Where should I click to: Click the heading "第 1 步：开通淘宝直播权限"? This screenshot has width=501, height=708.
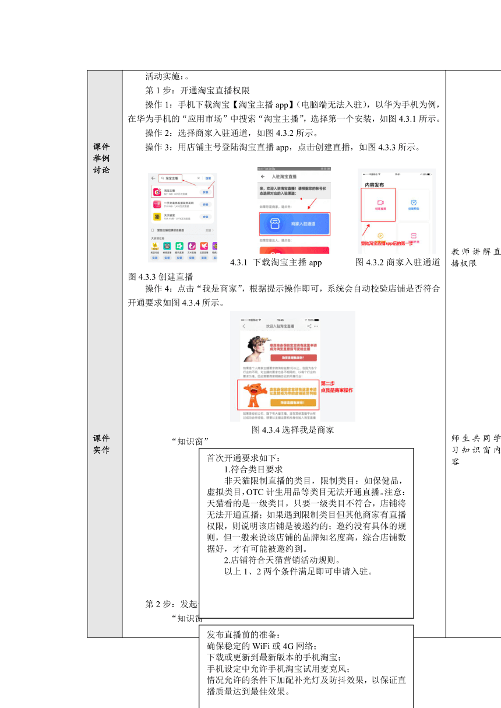197,90
